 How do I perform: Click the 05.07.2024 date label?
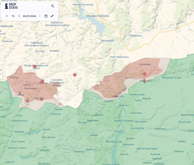[x=29, y=16]
